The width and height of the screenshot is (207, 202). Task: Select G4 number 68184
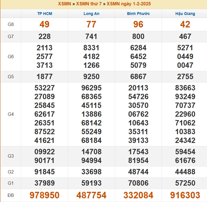point(91,140)
